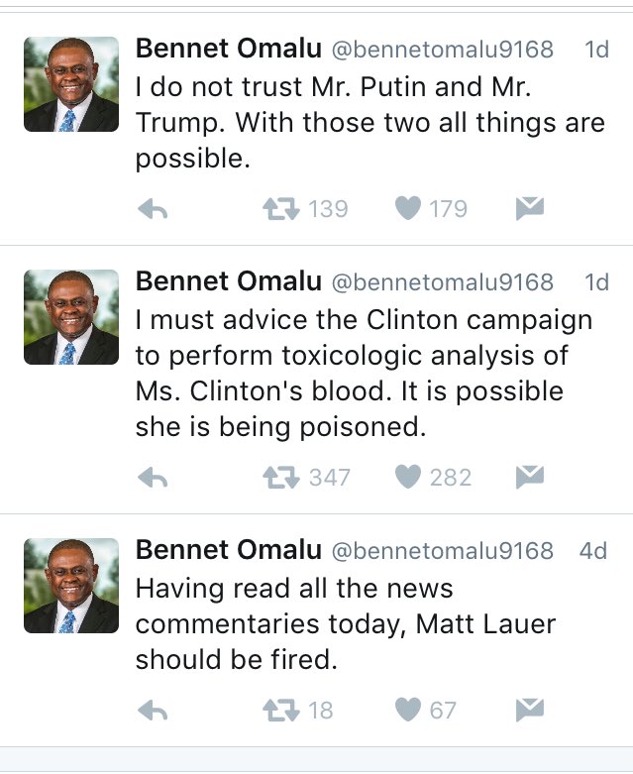Screen dimensions: 633x774
Task: Retweet the Putin and Trump tweet
Action: (278, 209)
